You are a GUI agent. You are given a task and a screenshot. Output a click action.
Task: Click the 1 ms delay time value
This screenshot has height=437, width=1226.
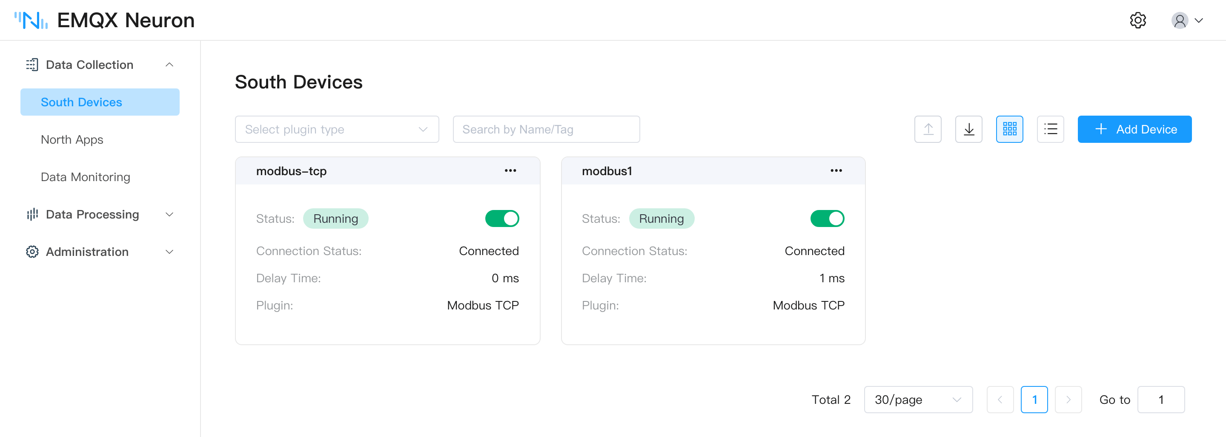click(831, 278)
